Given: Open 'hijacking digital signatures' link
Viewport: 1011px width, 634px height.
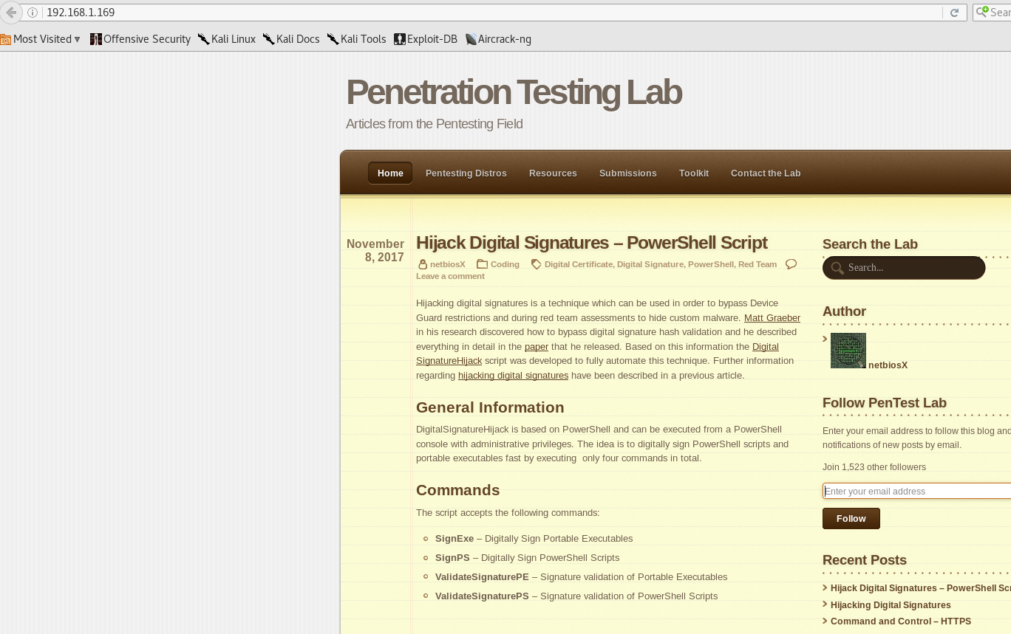Looking at the screenshot, I should (513, 376).
